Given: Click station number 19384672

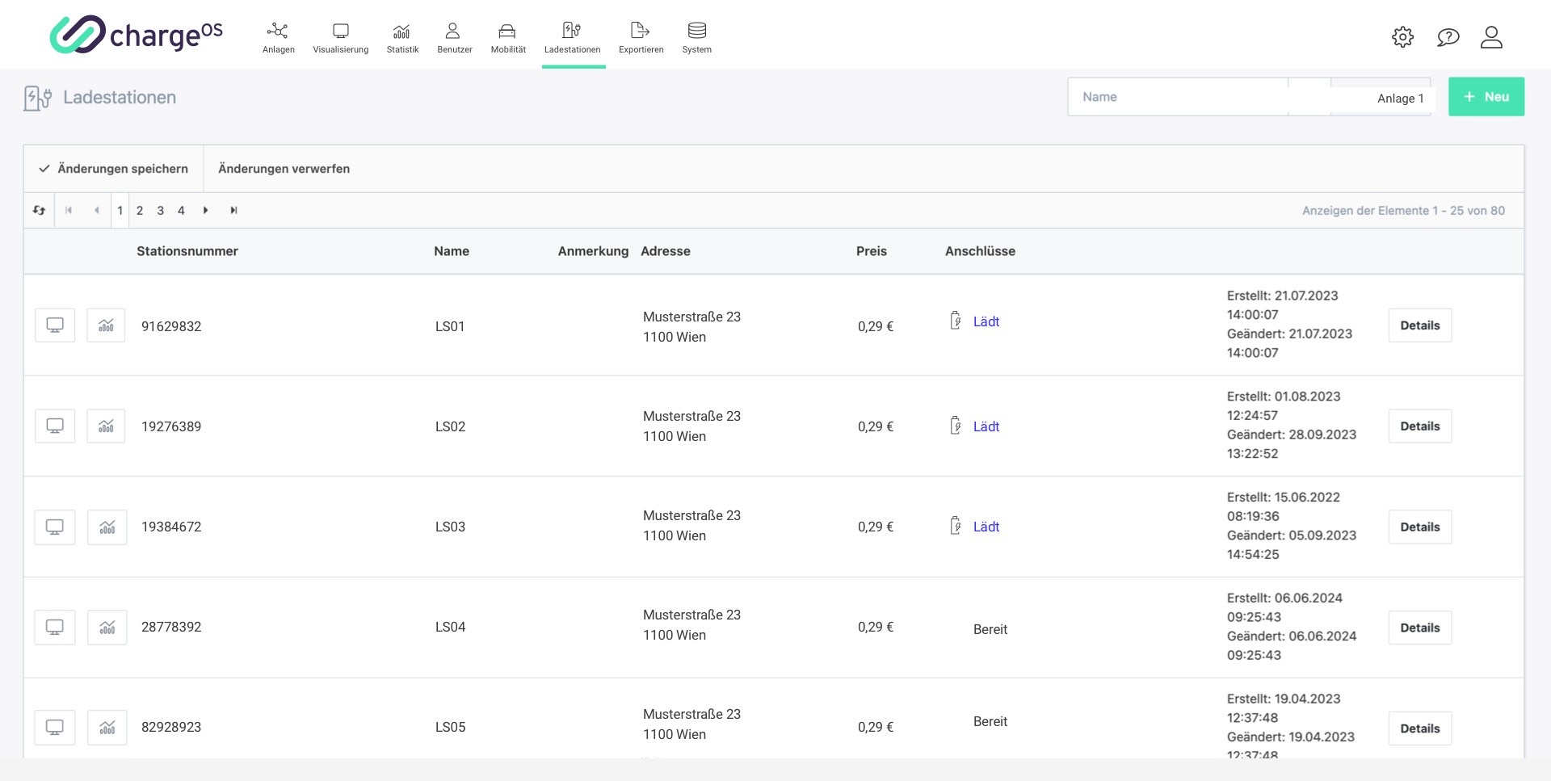Looking at the screenshot, I should (171, 527).
